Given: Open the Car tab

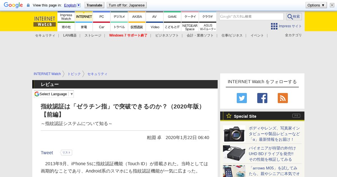Looking at the screenshot, I should 102,27.
